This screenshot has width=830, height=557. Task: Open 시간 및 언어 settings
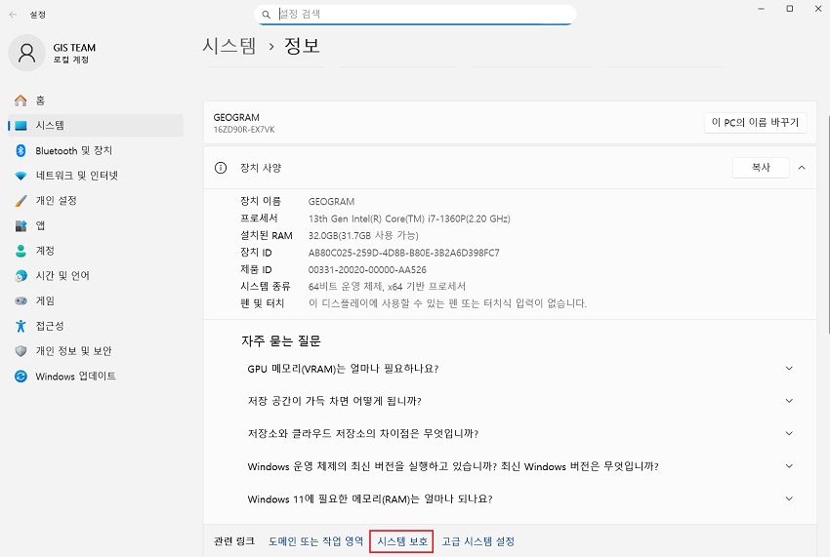pos(96,276)
